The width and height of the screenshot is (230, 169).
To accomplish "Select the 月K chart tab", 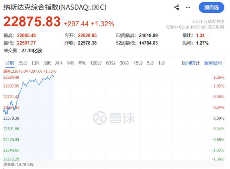I will 59,63.
